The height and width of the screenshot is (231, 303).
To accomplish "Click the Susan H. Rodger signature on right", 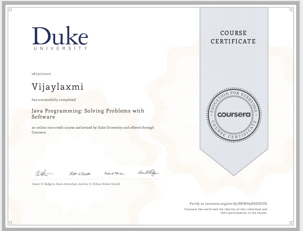I will tap(149, 172).
